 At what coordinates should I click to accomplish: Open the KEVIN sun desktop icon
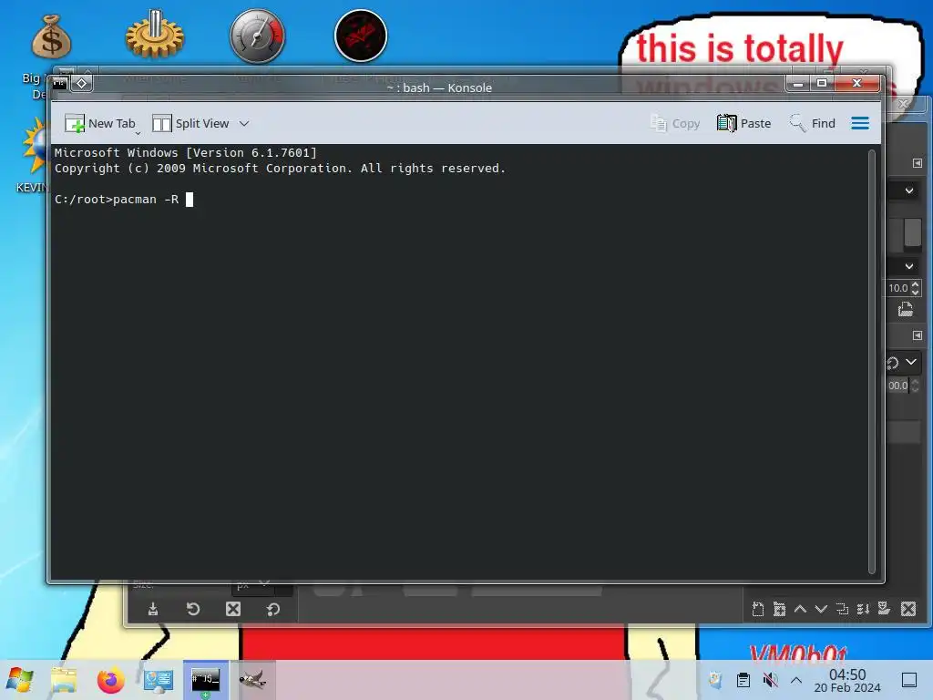pos(35,146)
